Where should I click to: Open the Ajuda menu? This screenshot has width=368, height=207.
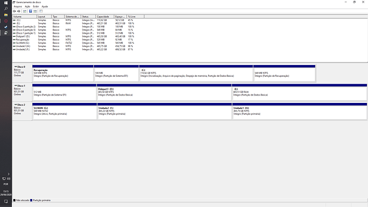[45, 6]
